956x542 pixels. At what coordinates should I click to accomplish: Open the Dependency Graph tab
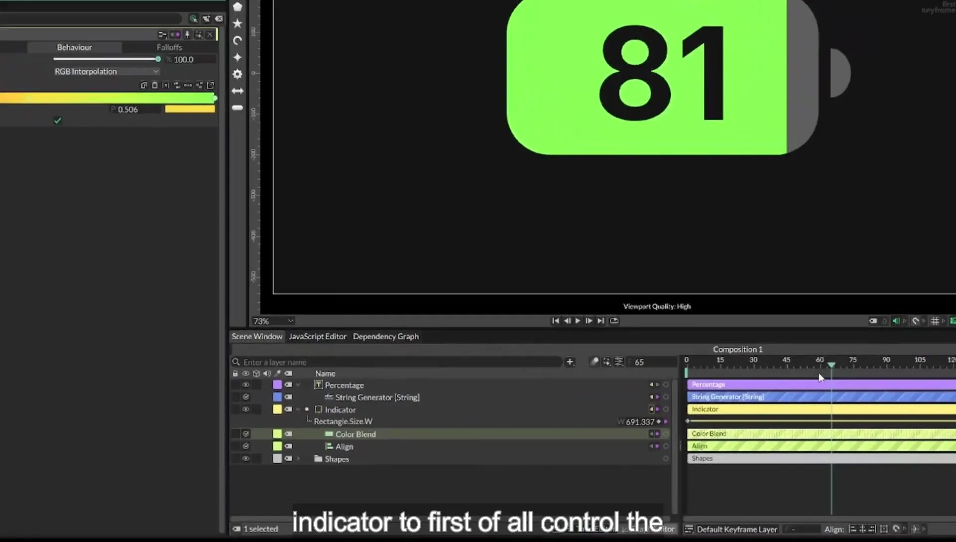tap(386, 337)
